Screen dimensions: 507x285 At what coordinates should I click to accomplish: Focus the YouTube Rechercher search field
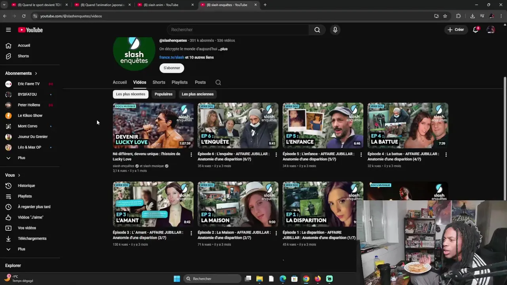(x=238, y=30)
